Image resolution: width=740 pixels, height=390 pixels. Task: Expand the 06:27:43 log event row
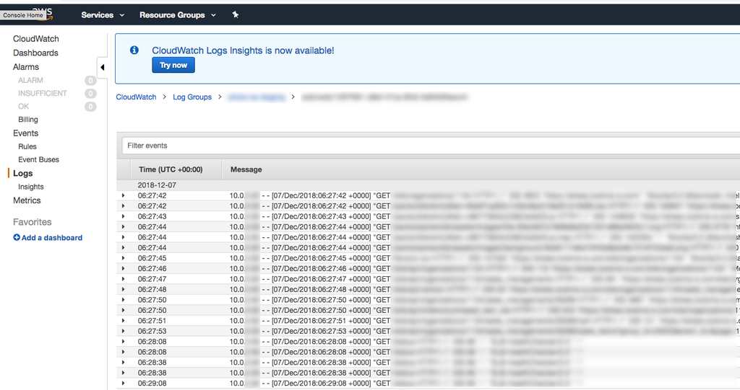click(123, 216)
